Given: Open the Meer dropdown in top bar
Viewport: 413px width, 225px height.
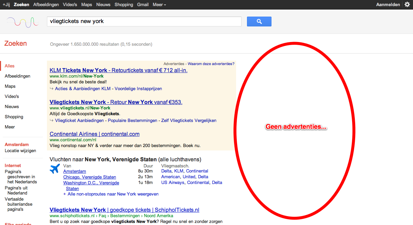Looking at the screenshot, I should (159, 4).
